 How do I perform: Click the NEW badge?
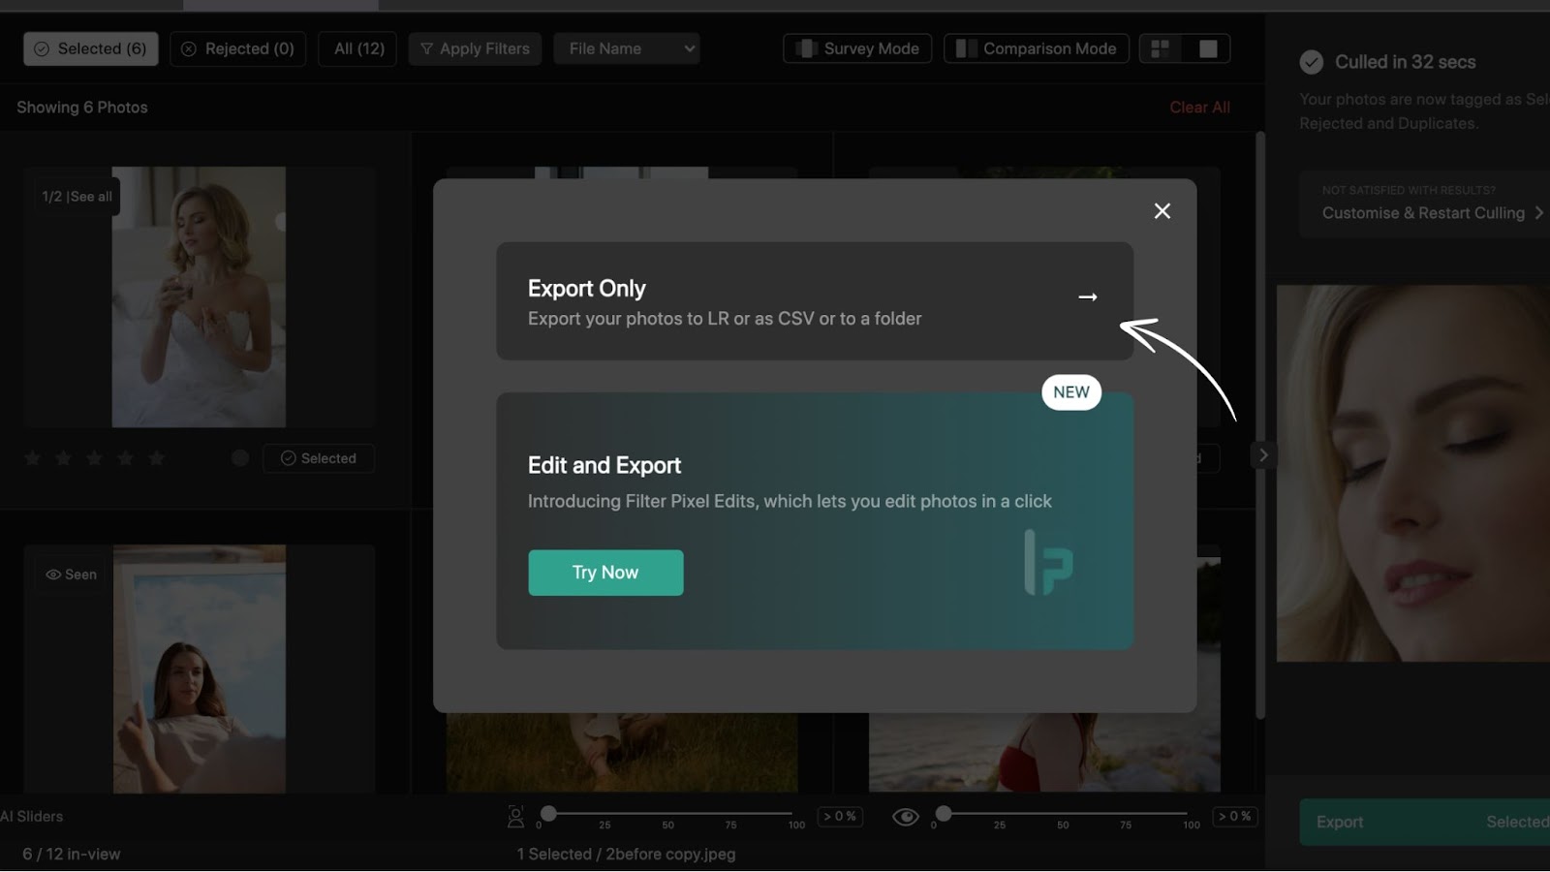click(x=1071, y=392)
